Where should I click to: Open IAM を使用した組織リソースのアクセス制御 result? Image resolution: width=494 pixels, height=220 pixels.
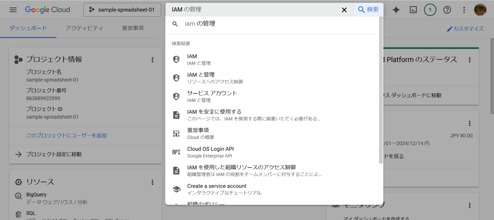click(x=272, y=171)
